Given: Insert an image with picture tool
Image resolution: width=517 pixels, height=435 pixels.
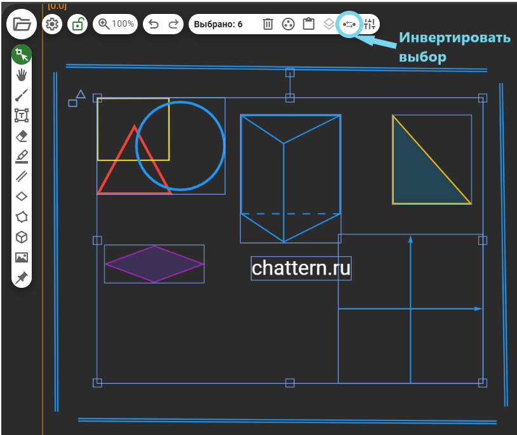Looking at the screenshot, I should click(x=22, y=257).
